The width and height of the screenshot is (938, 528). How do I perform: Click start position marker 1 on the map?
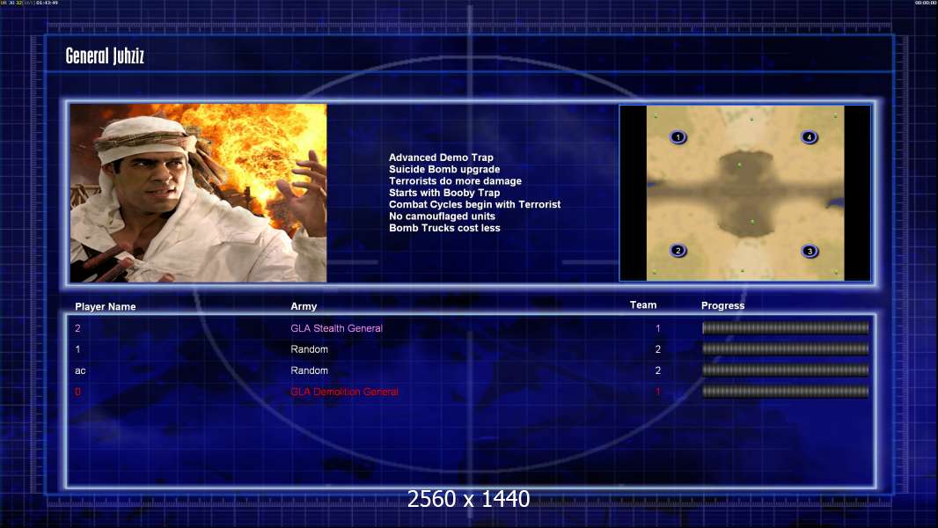[678, 137]
